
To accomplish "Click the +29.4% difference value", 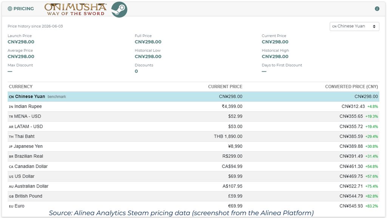I will pos(372,137).
